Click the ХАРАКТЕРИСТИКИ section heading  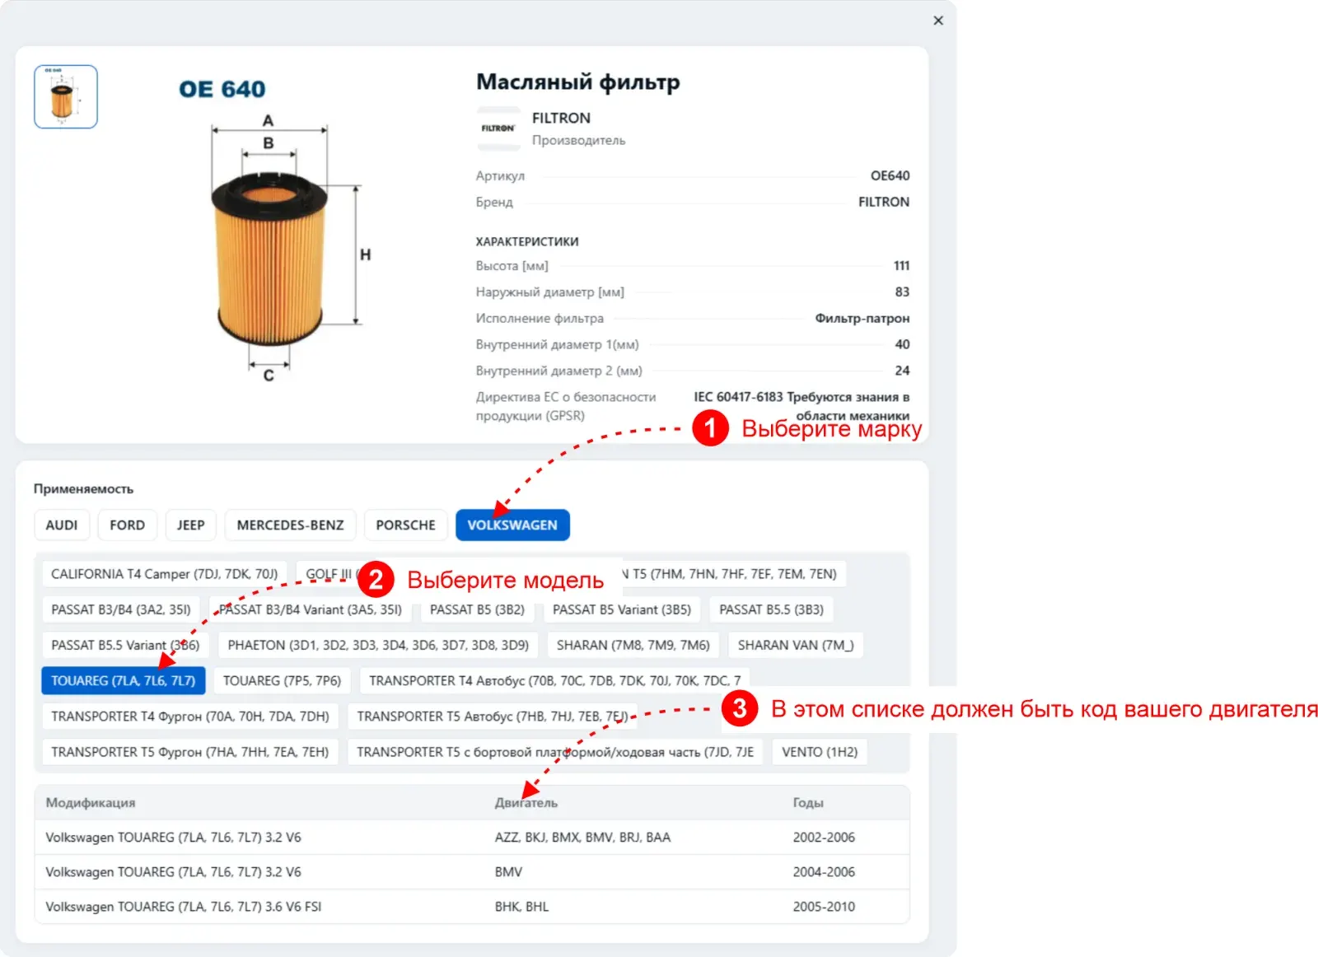pyautogui.click(x=527, y=242)
